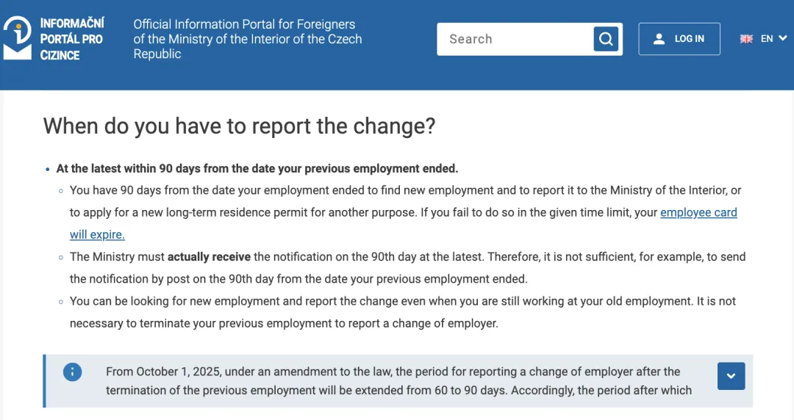The height and width of the screenshot is (420, 794).
Task: Click the user silhouette icon
Action: [659, 39]
